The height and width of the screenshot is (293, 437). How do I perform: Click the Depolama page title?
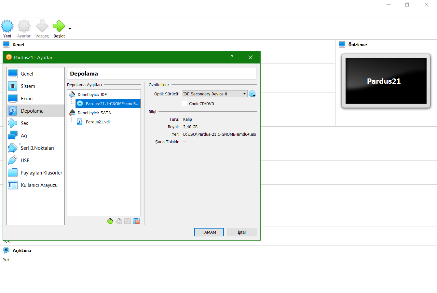coord(84,74)
